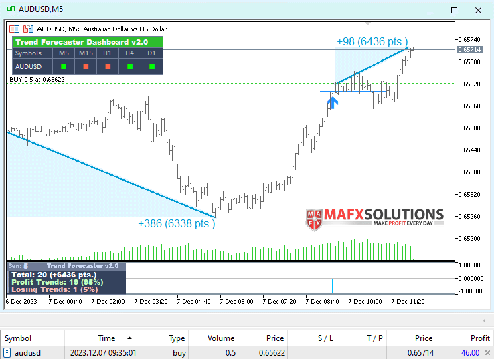Click the 2023.12.07 09:35:01 time cell
The image size is (494, 359).
click(103, 353)
